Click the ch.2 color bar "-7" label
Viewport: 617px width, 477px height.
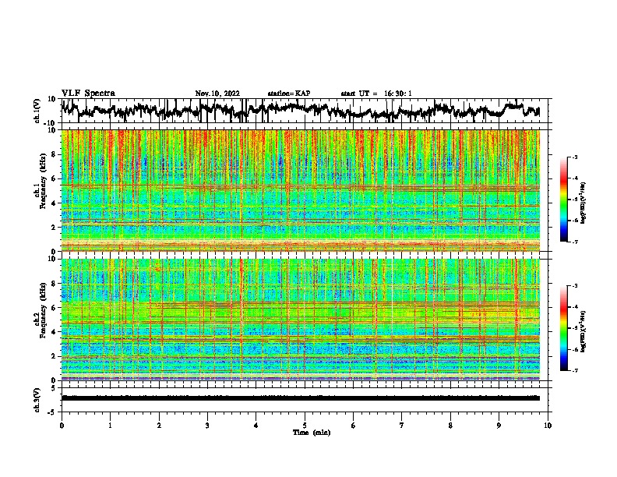575,370
